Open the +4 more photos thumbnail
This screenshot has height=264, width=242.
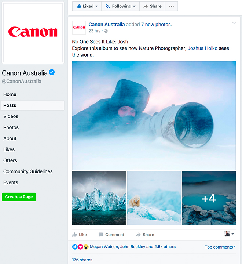[209, 198]
